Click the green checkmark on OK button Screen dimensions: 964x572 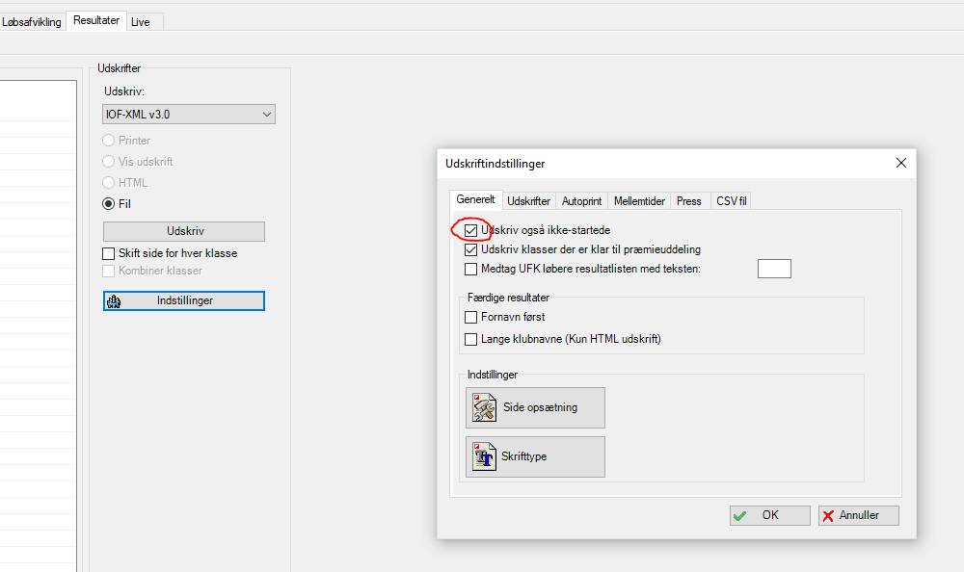[740, 515]
